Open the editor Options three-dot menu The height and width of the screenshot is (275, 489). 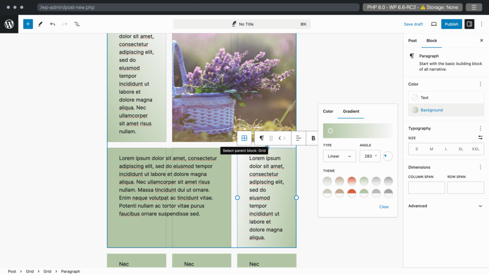(481, 24)
